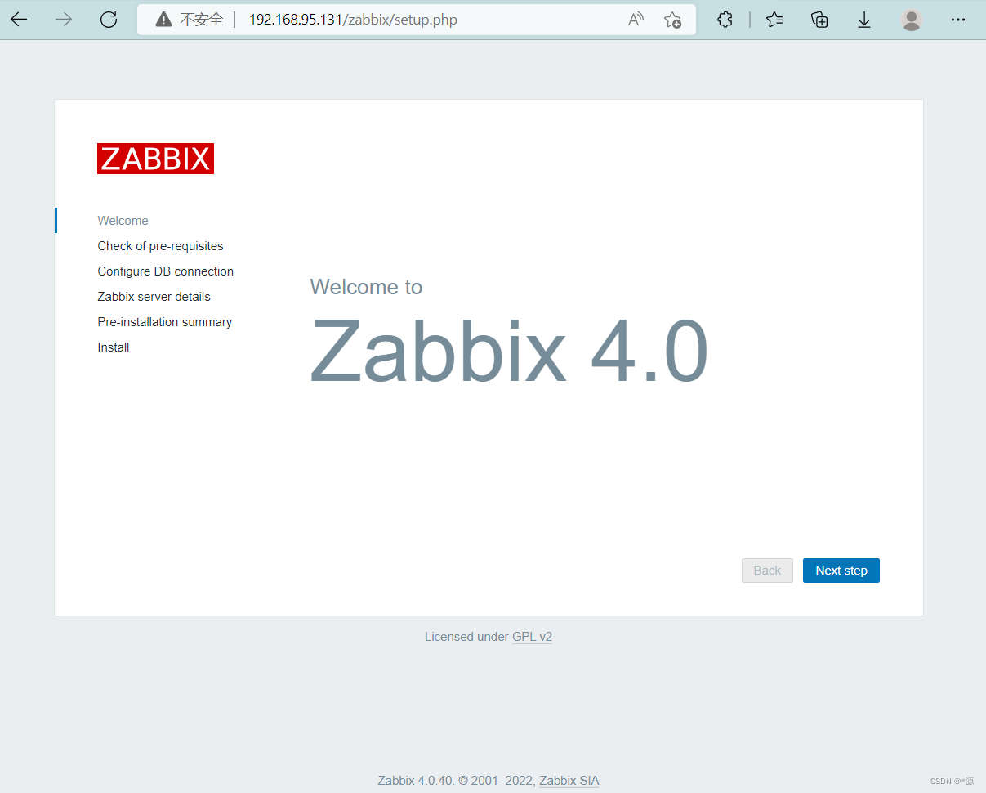
Task: Open the collections icon
Action: click(x=819, y=20)
